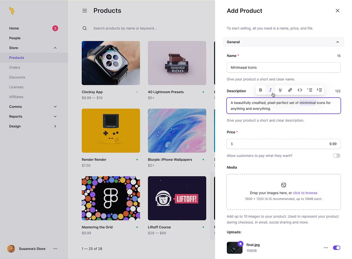Open more options for final.jpg upload
The height and width of the screenshot is (259, 352).
pos(326,248)
